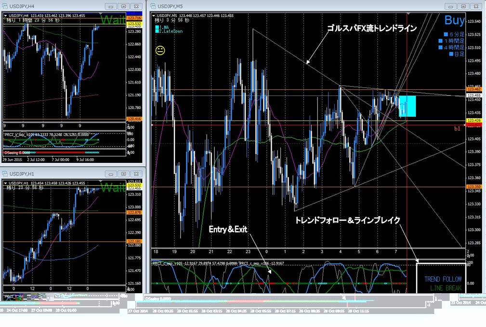
Task: Click the 1.MA indicator legend text
Action: pyautogui.click(x=164, y=27)
